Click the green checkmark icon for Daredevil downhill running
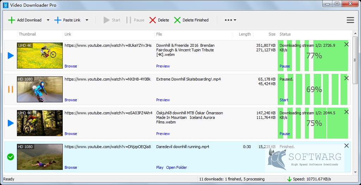This screenshot has width=361, height=185. pyautogui.click(x=11, y=157)
